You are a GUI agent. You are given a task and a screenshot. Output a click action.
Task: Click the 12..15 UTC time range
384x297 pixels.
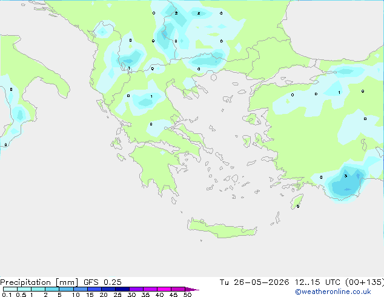point(317,282)
